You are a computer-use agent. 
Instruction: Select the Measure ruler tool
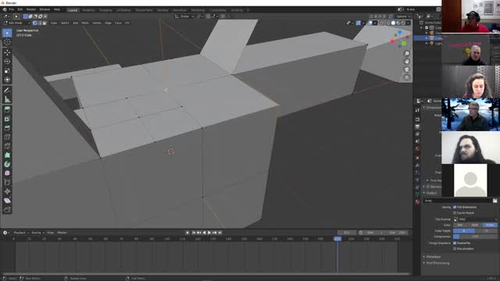point(7,100)
